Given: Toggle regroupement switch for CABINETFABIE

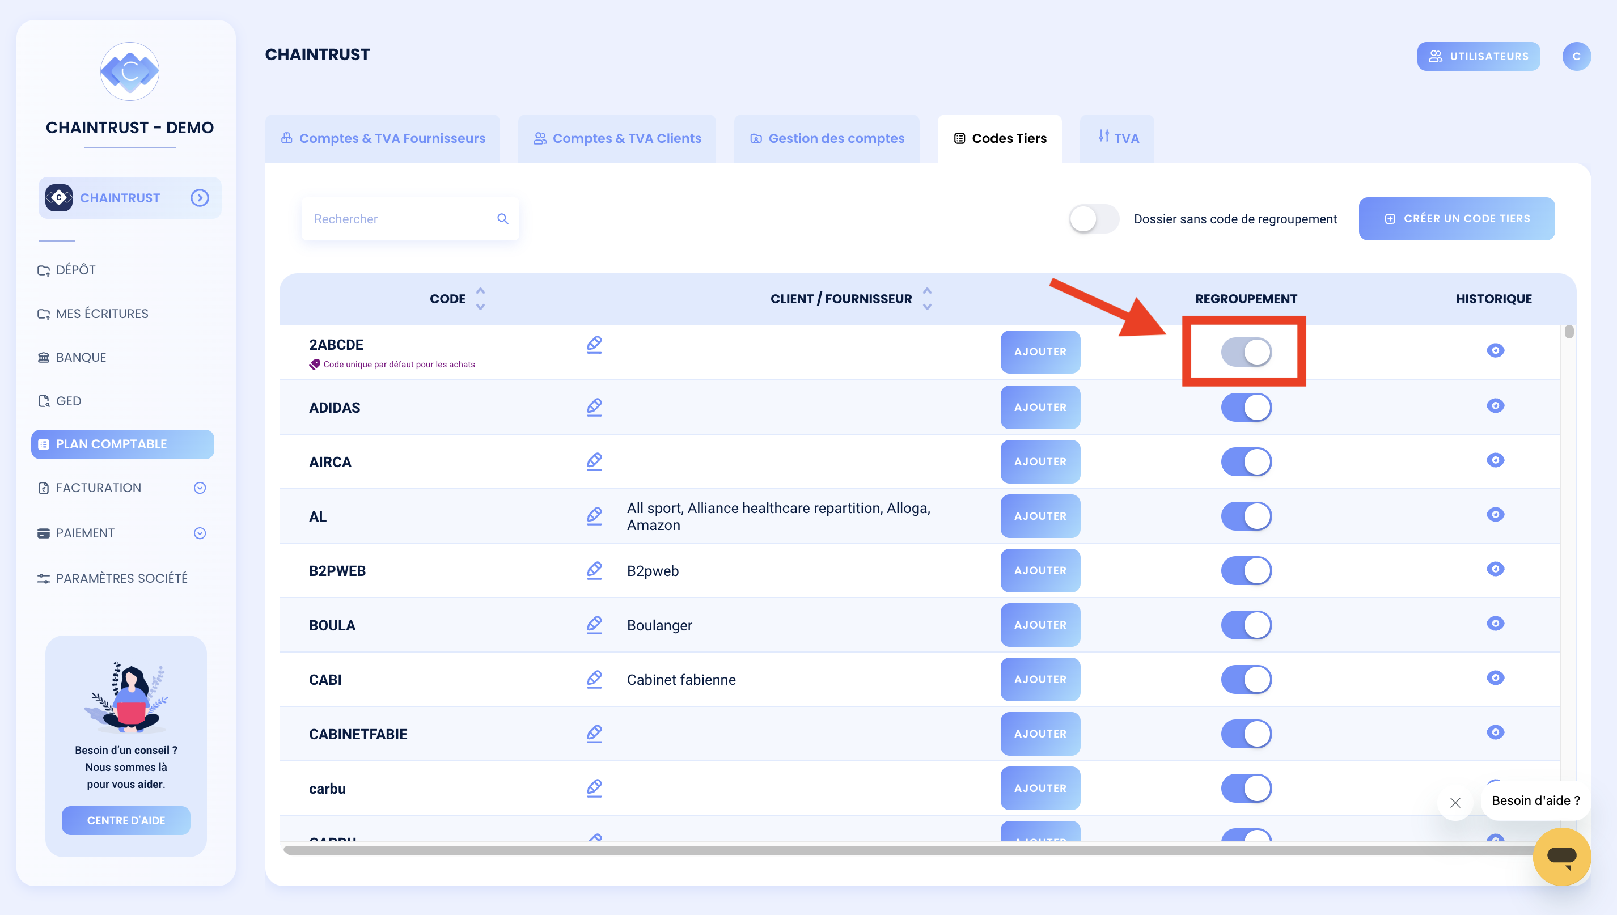Looking at the screenshot, I should (1246, 734).
